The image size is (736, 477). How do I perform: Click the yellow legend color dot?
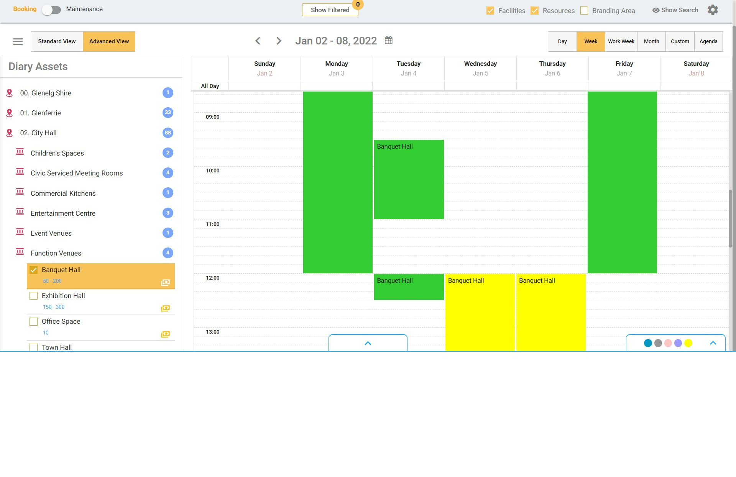click(x=688, y=343)
